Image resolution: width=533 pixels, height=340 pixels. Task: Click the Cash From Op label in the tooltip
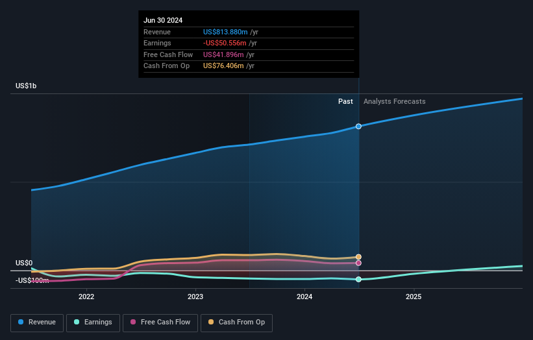point(167,66)
